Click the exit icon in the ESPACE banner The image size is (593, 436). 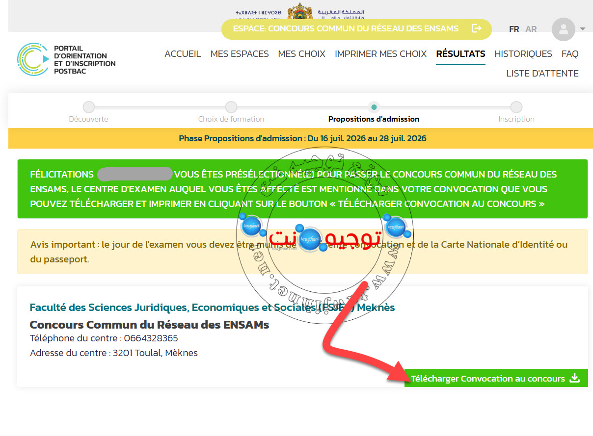(x=476, y=28)
